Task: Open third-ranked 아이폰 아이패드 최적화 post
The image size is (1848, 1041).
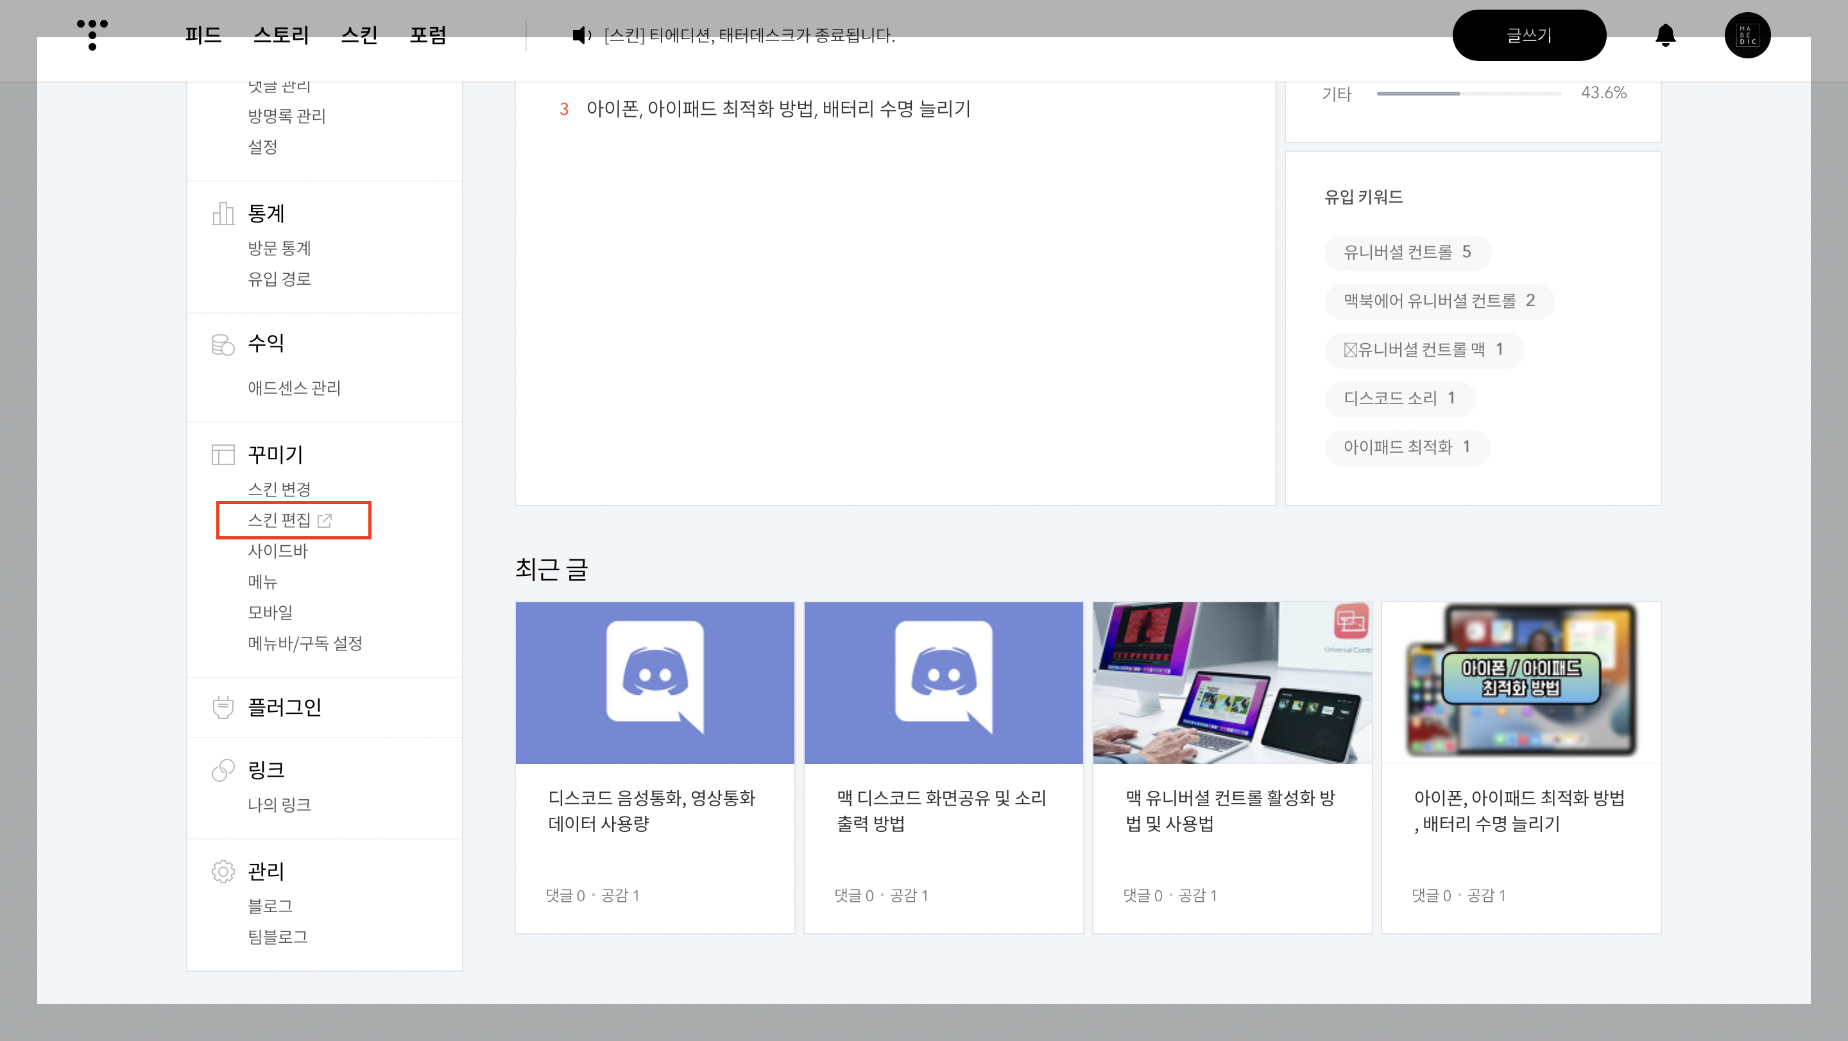Action: pos(778,109)
